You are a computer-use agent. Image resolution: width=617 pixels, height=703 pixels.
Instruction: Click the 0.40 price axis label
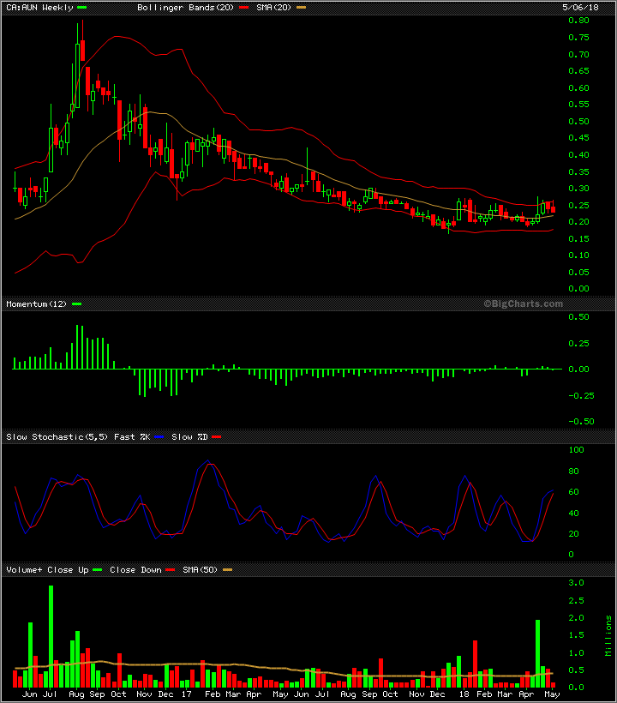(x=578, y=155)
